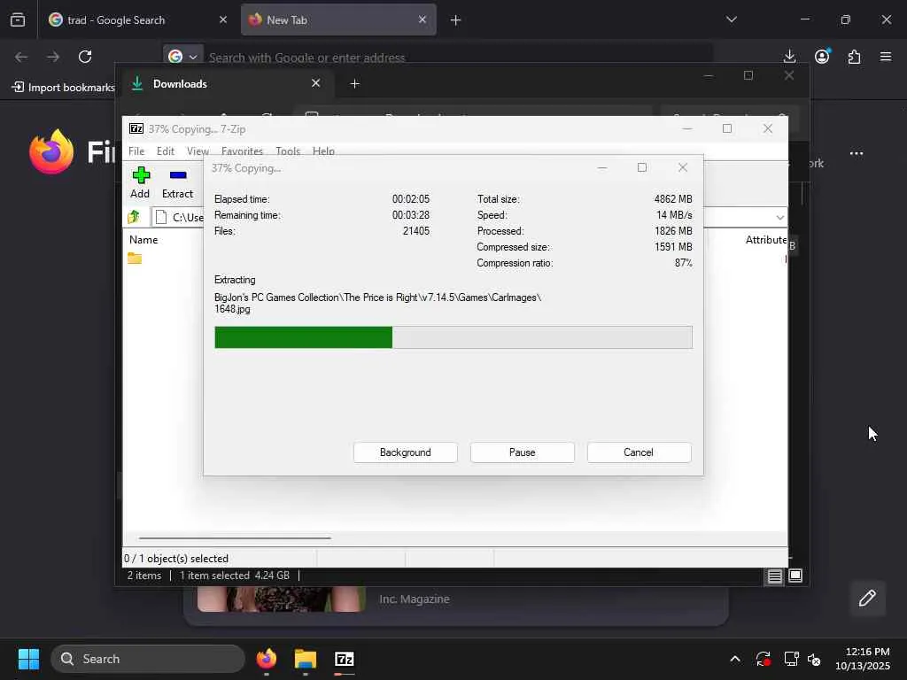This screenshot has height=680, width=907.
Task: Show hidden system tray icons
Action: coord(734,659)
